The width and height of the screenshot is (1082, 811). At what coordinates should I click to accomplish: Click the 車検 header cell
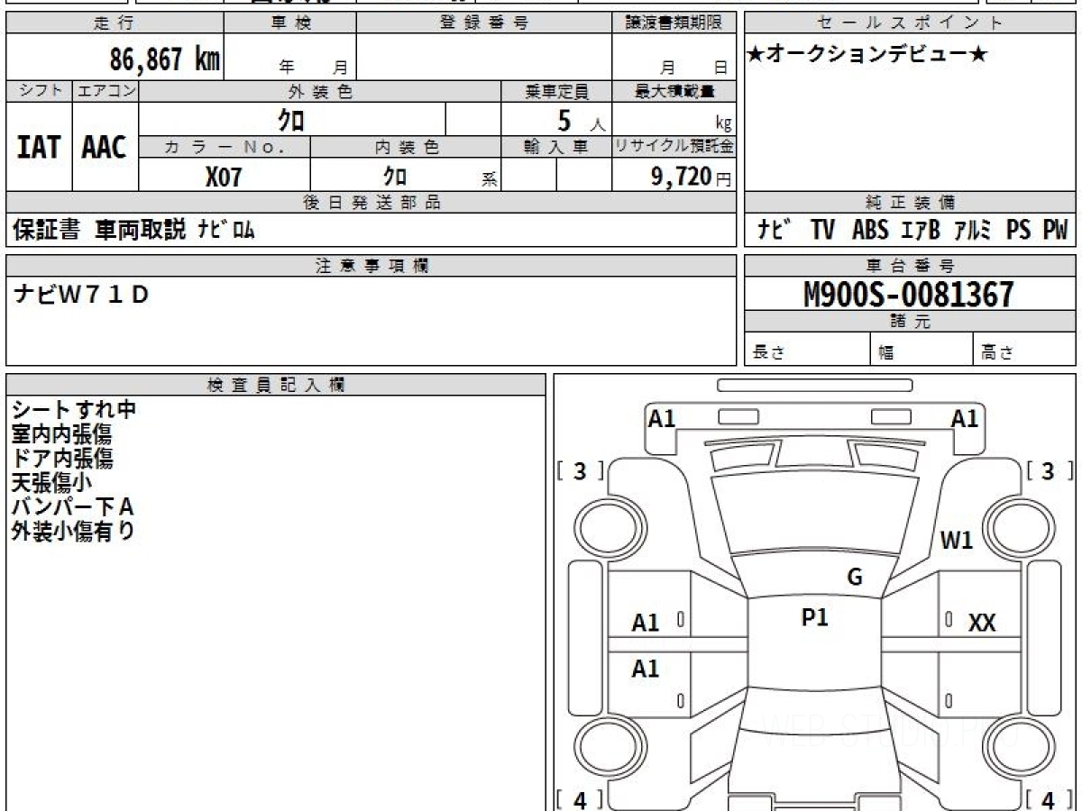tap(290, 23)
